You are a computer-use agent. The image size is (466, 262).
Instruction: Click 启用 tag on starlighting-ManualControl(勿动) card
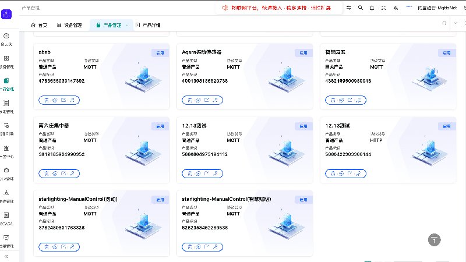[160, 200]
